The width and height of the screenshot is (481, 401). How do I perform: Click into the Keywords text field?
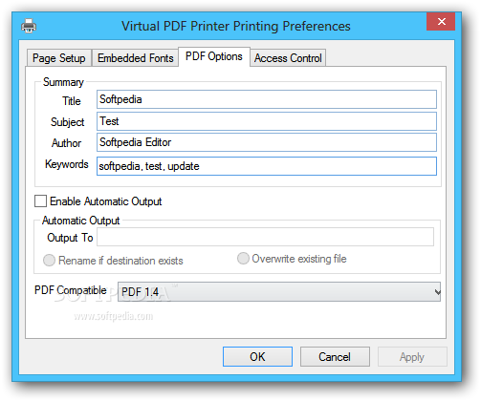click(267, 166)
